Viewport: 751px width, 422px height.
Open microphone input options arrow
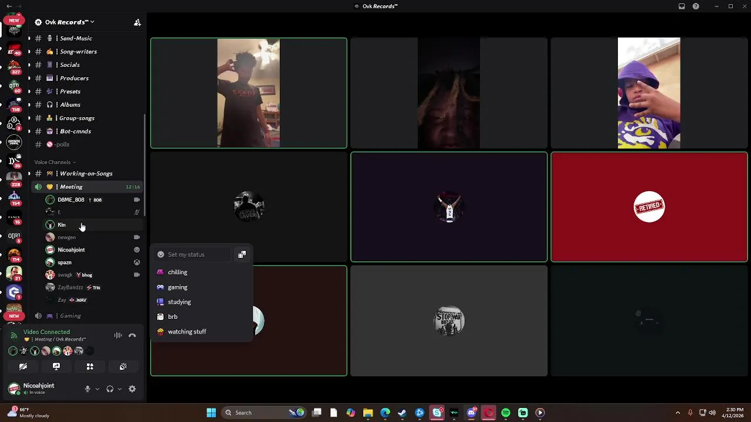tap(97, 389)
